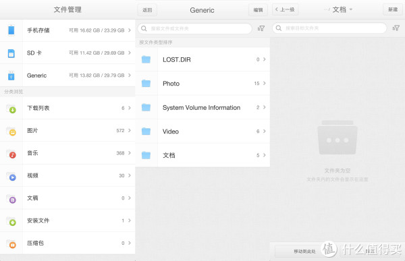Click the 可用 16.62 GB / 23.29 GB text
Image resolution: width=405 pixels, height=261 pixels.
point(97,30)
